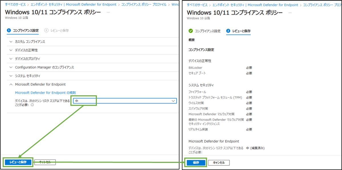Expand システム セキュリティ section in left window
The width and height of the screenshot is (342, 170).
tap(92, 76)
